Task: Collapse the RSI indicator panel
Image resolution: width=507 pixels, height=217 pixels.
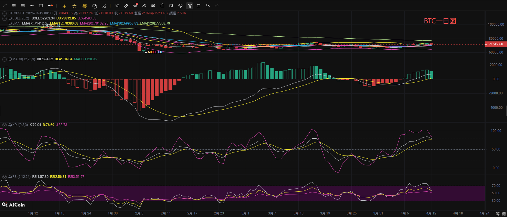Action: (x=5, y=177)
